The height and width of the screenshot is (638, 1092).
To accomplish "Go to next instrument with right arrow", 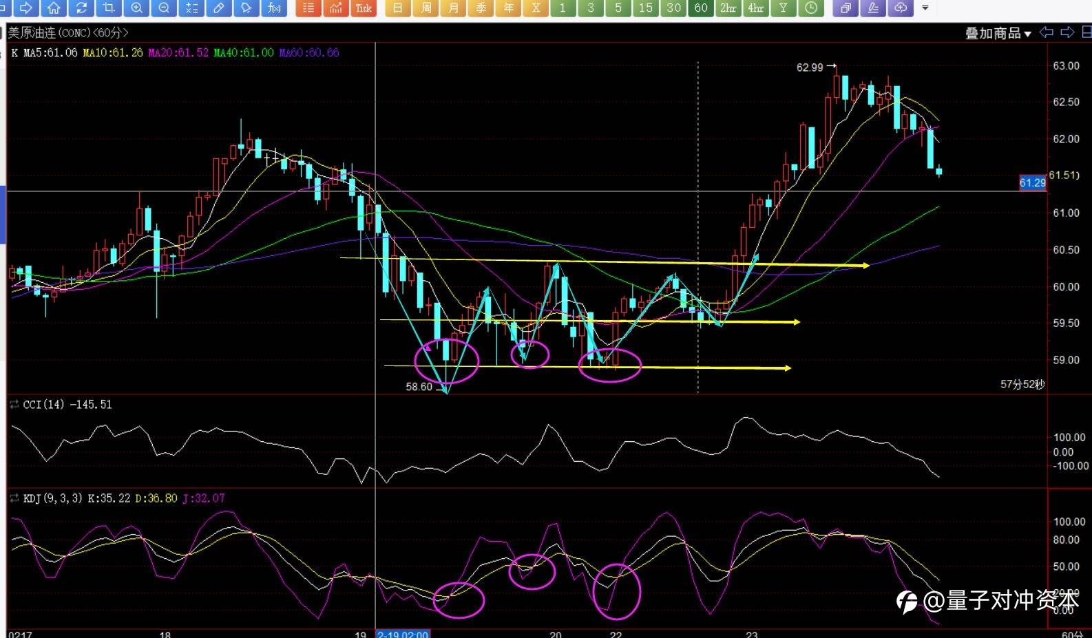I will pos(1067,32).
